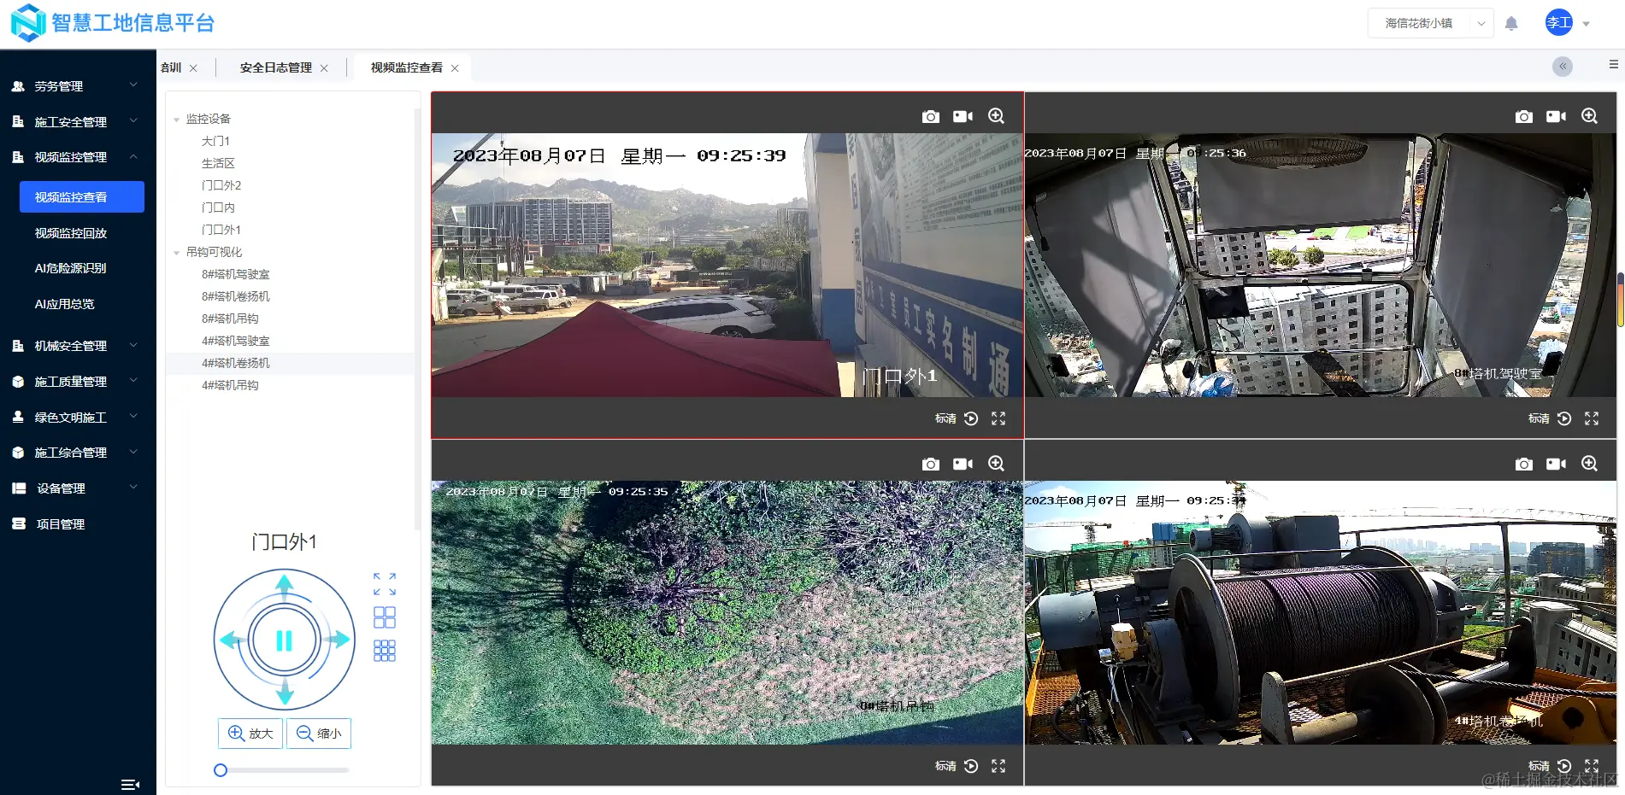Expand 施工安全管理 sidebar menu
This screenshot has height=795, width=1625.
(78, 122)
